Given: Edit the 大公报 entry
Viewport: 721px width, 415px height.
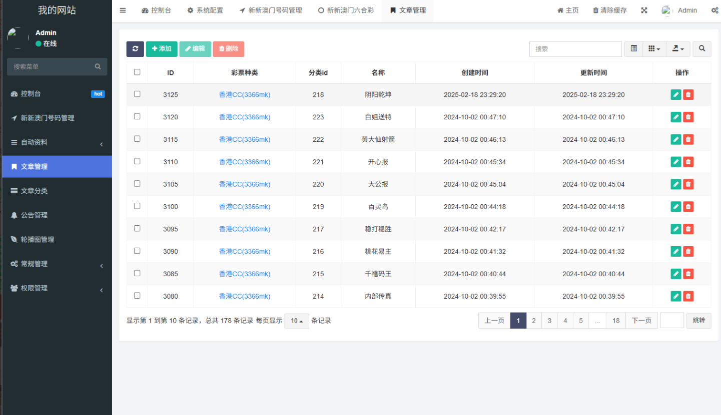Looking at the screenshot, I should pyautogui.click(x=676, y=184).
